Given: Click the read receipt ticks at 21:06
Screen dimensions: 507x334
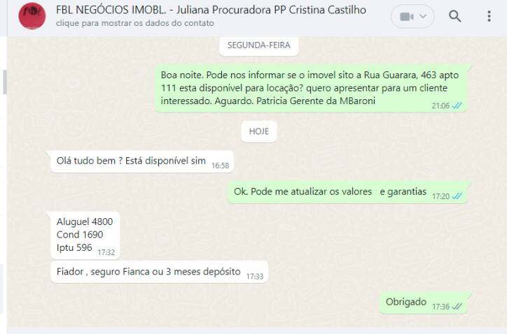Looking at the screenshot, I should pyautogui.click(x=457, y=106).
